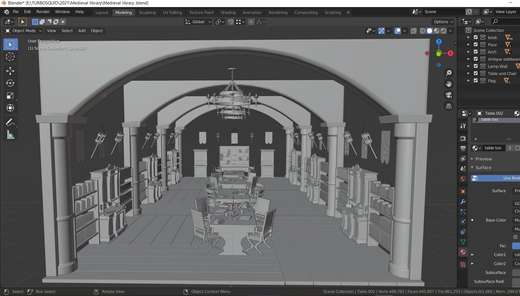Viewport: 520px width, 296px height.
Task: Open the Render properties tab
Action: click(x=463, y=138)
